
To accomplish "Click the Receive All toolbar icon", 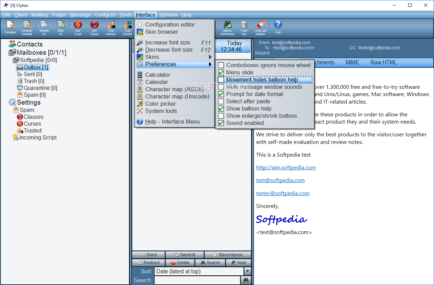I will [44, 28].
